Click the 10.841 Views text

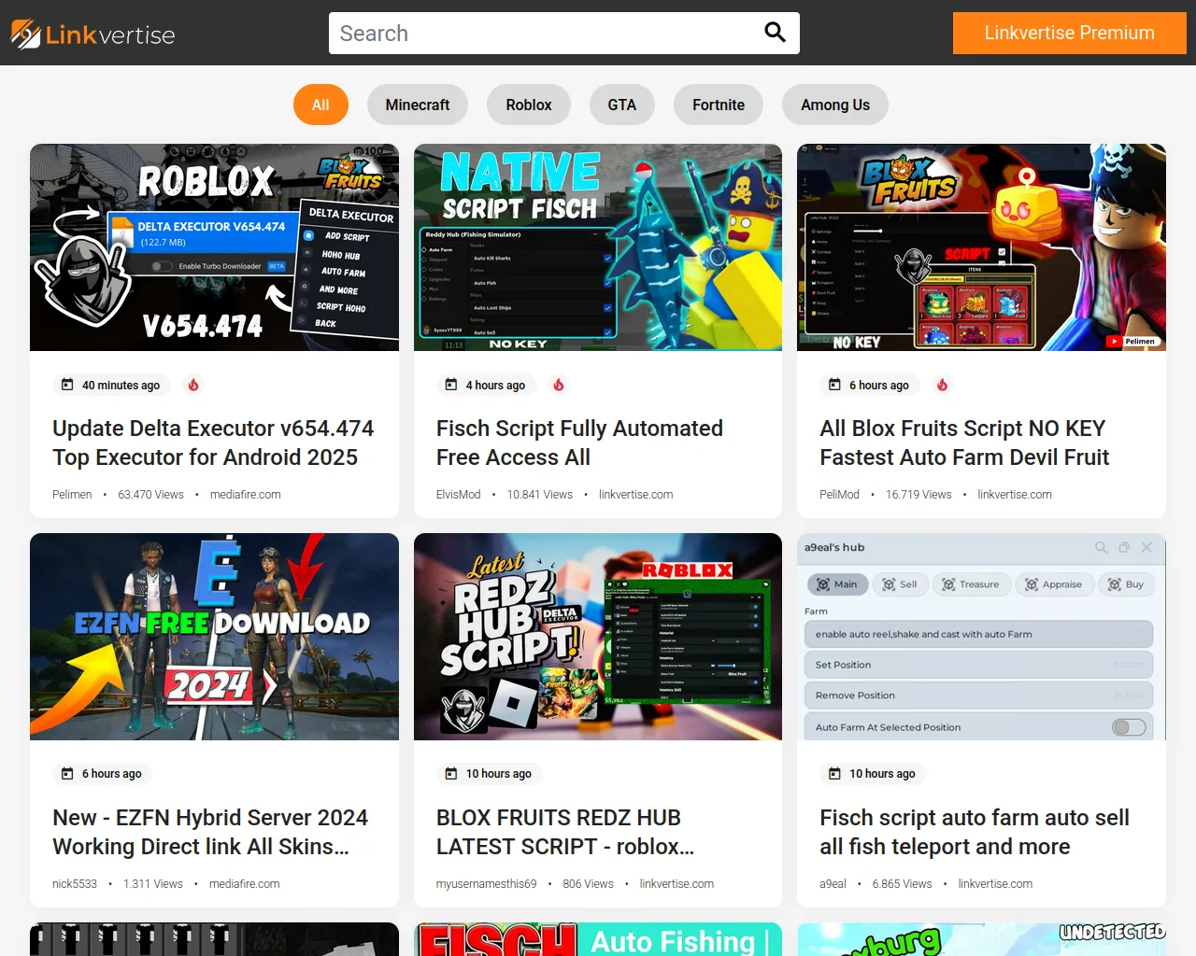(x=540, y=495)
